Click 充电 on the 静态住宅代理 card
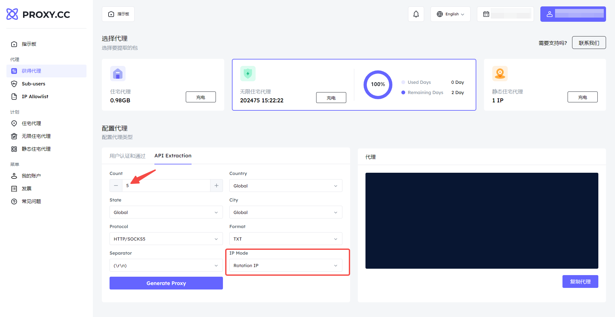 click(x=583, y=97)
